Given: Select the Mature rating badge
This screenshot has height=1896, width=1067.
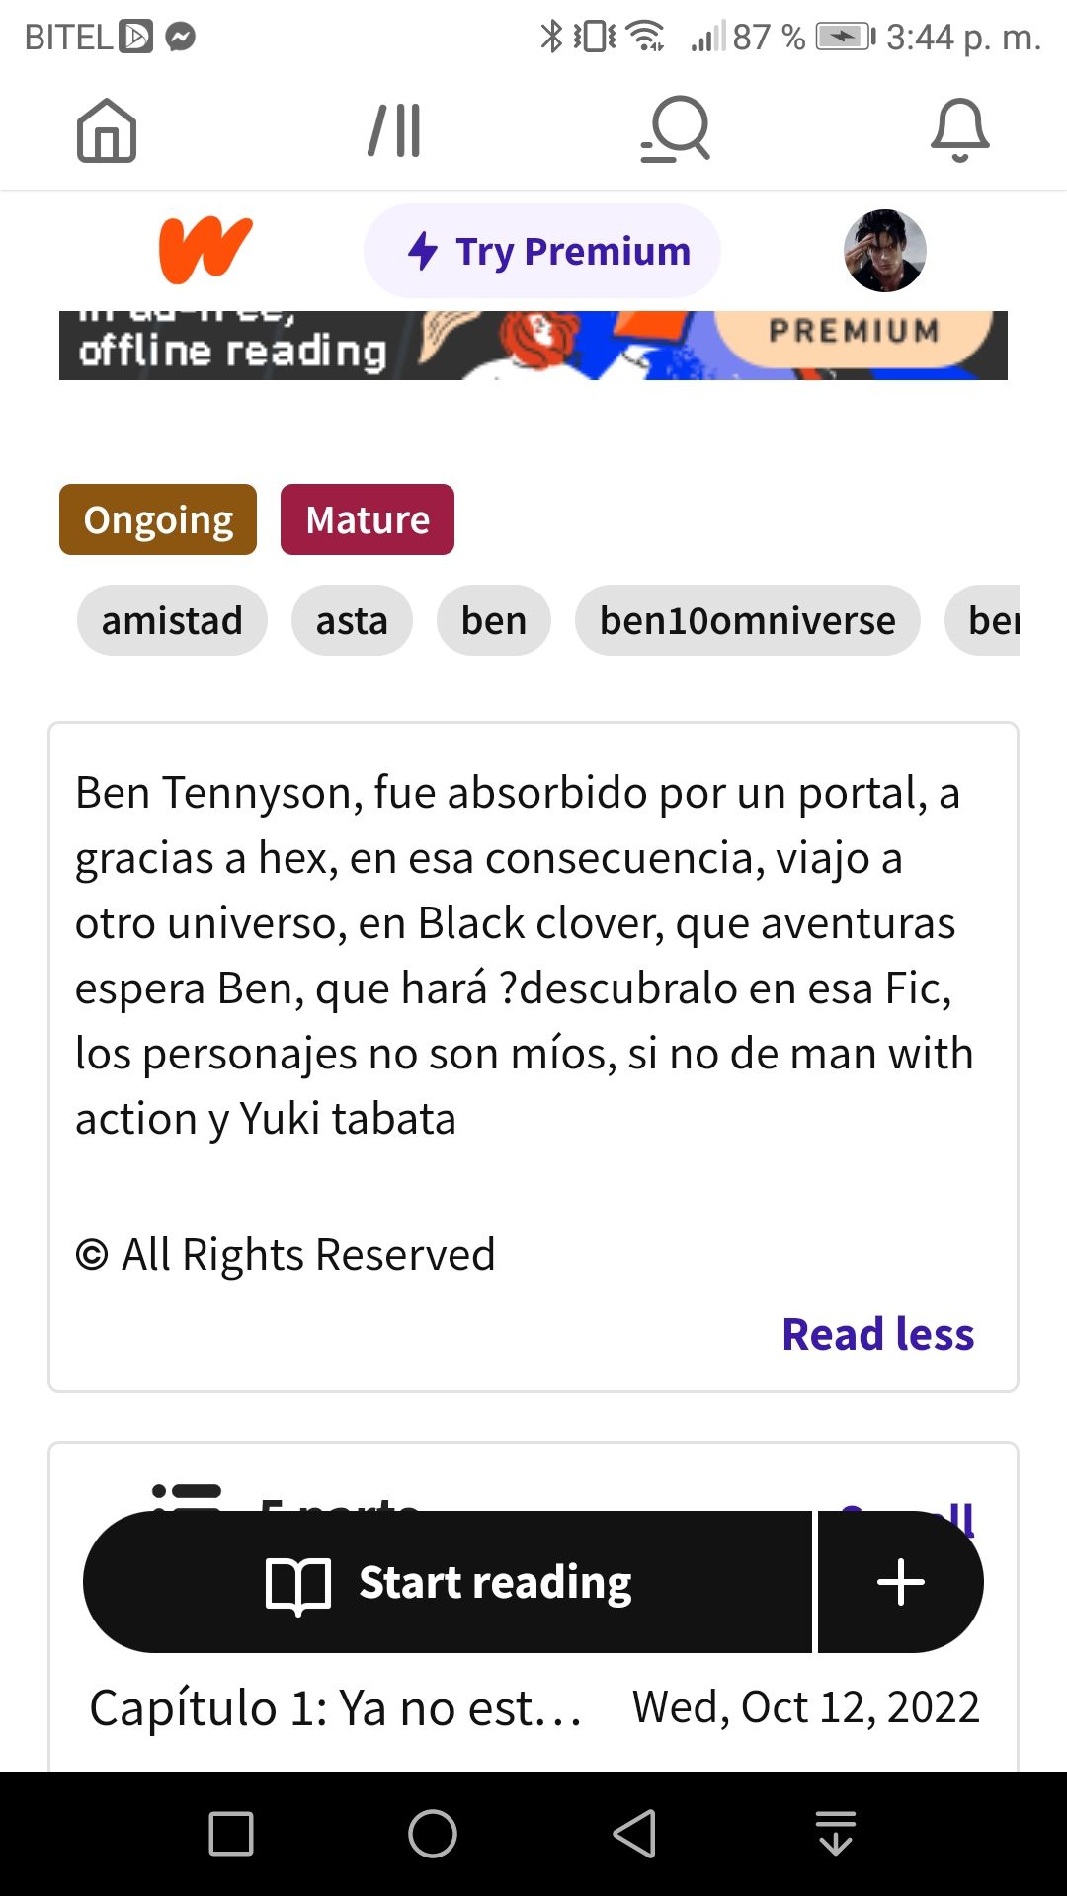Looking at the screenshot, I should click(368, 519).
